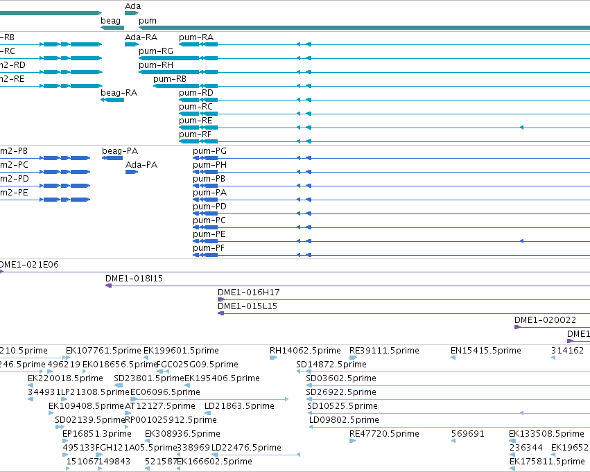
Task: Click the SD03602.5prime EST label
Action: (x=341, y=378)
